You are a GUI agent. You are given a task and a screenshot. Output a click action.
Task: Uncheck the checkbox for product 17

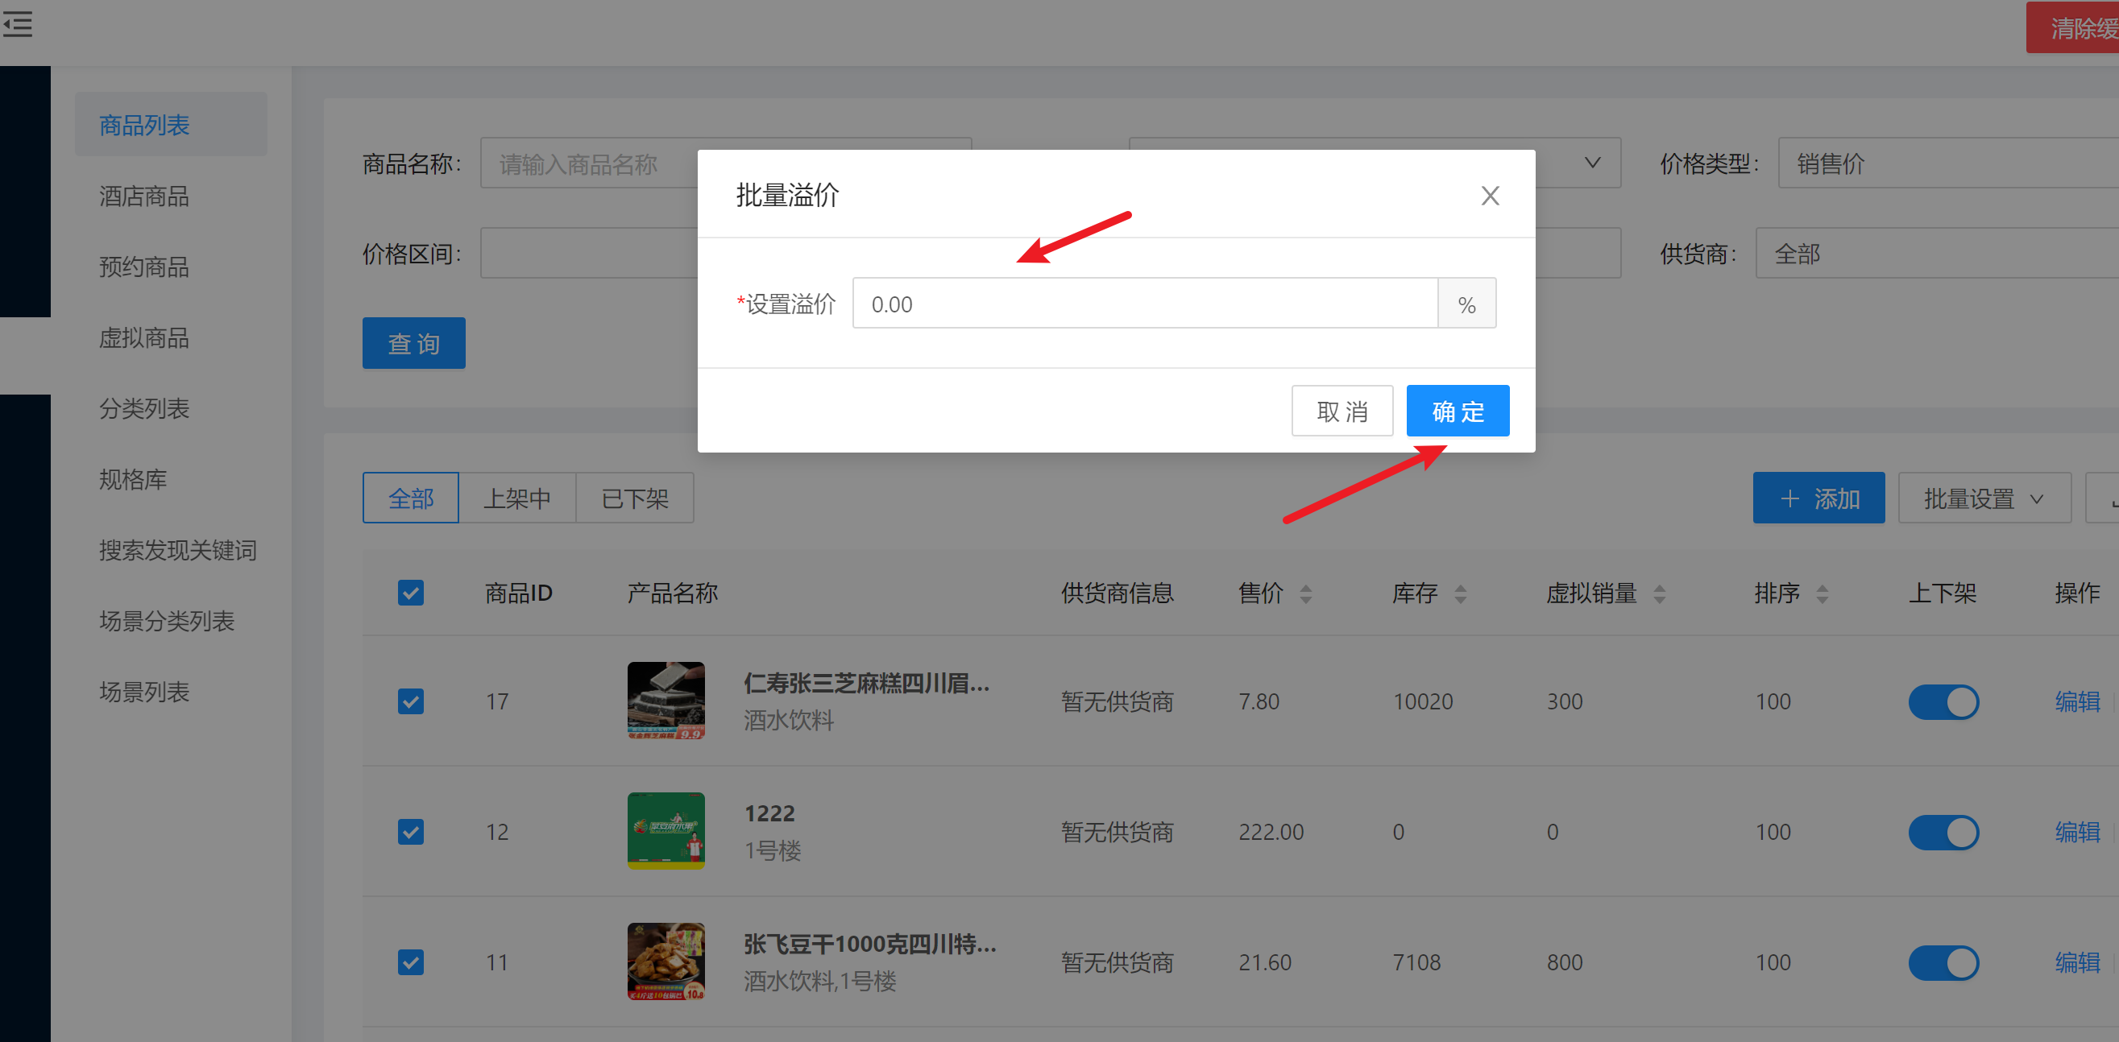(410, 701)
